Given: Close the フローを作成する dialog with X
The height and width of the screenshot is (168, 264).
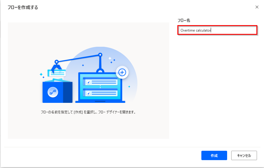Looking at the screenshot, I should click(x=257, y=7).
